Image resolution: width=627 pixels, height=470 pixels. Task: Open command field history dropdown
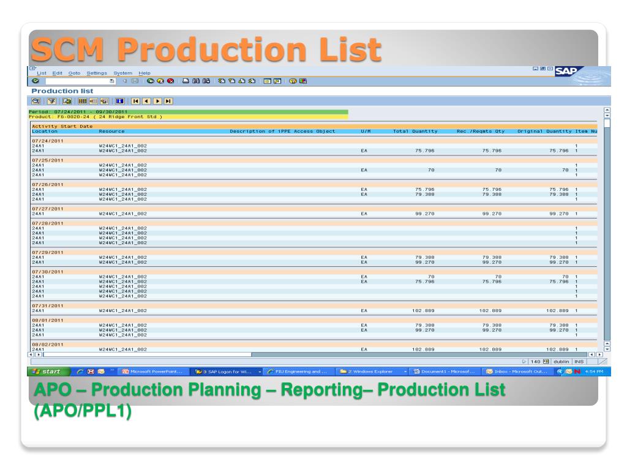pos(112,81)
